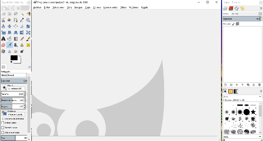263x141 pixels.
Task: Select the Blend gradient tool
Action: point(16,39)
